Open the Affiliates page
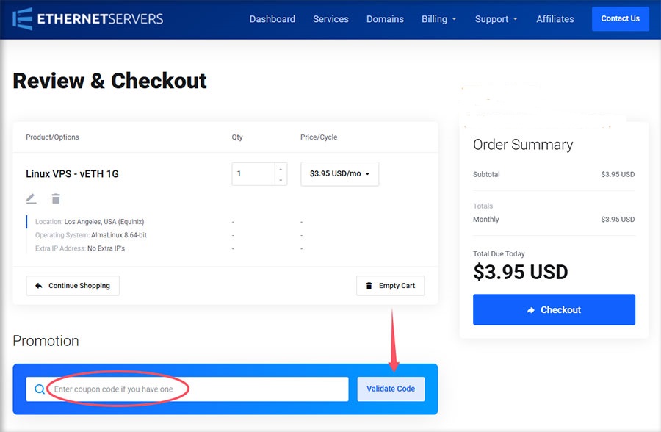The height and width of the screenshot is (432, 661). point(555,19)
